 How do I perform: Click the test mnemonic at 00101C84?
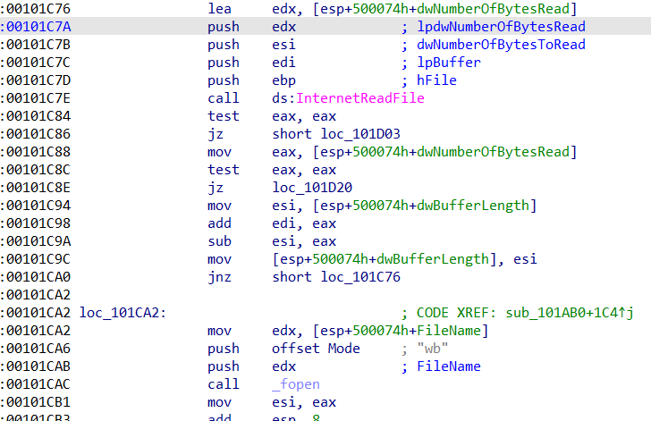224,116
